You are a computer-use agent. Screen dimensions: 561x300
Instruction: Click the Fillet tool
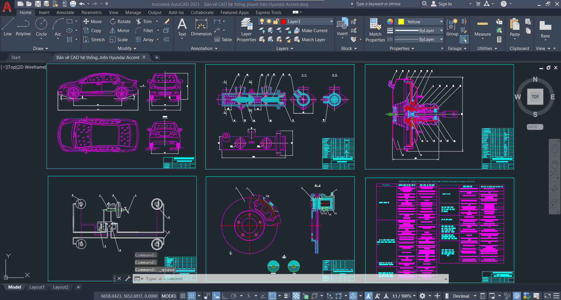point(144,30)
